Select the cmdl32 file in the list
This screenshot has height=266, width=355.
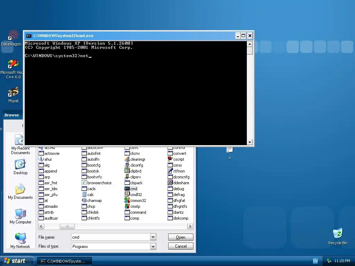pos(133,195)
